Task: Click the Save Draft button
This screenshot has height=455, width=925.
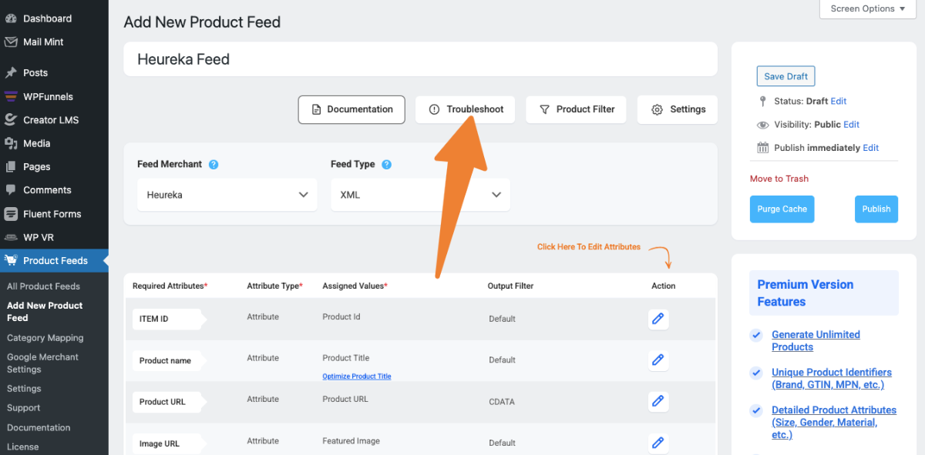Action: click(785, 76)
